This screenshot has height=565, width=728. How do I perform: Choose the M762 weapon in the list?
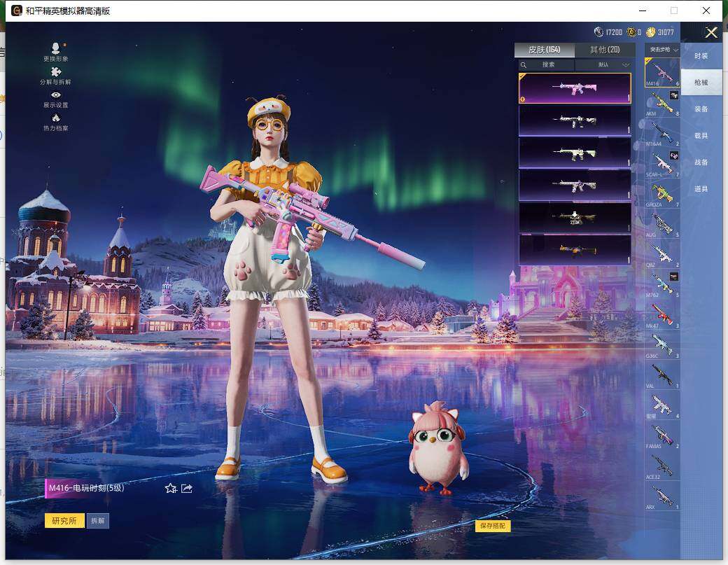coord(662,284)
